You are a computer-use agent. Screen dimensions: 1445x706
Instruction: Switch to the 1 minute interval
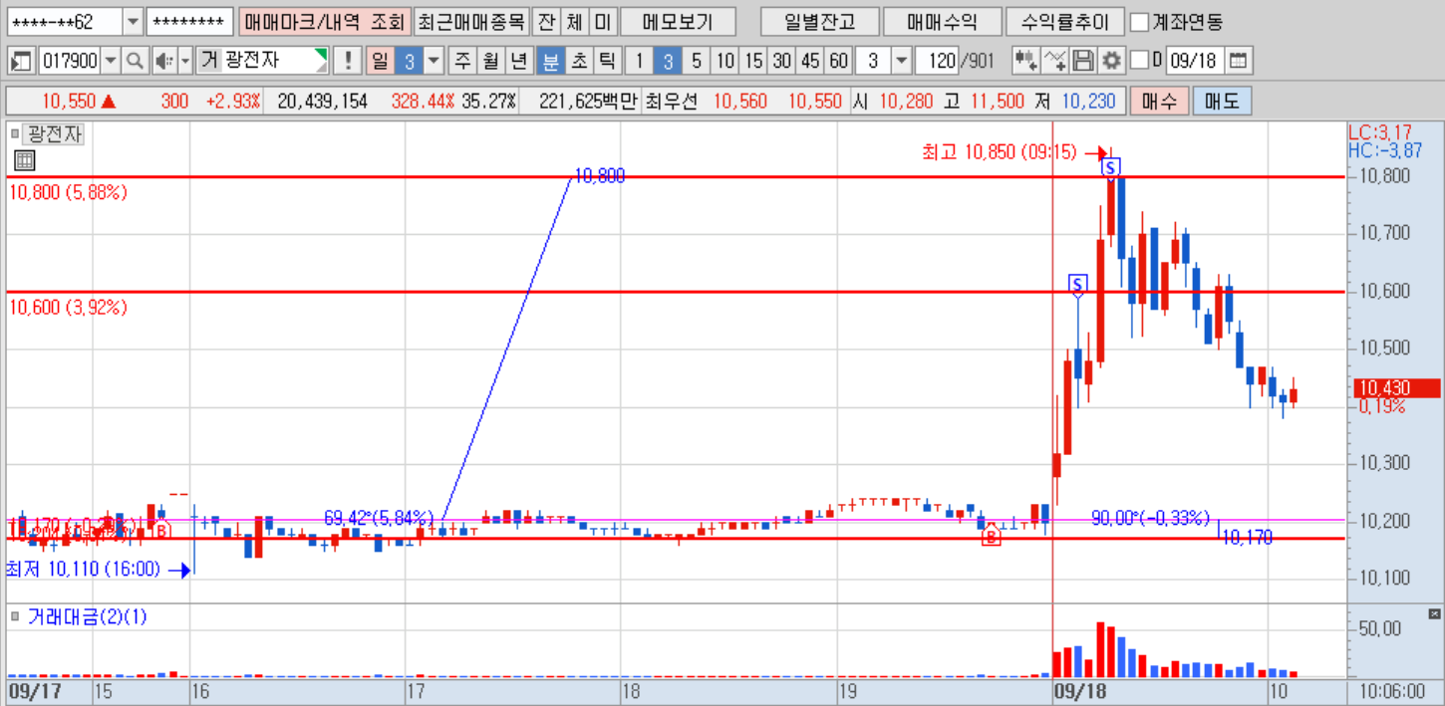tap(639, 61)
